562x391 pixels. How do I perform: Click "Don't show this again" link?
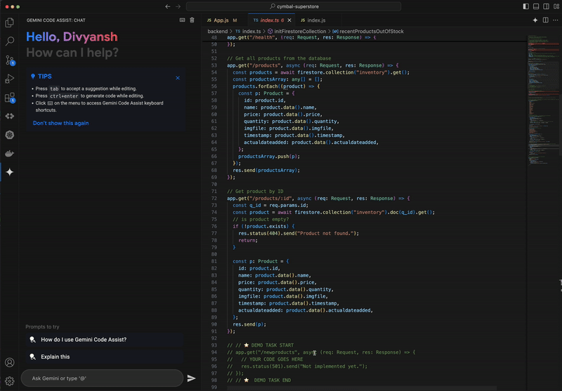(x=61, y=123)
